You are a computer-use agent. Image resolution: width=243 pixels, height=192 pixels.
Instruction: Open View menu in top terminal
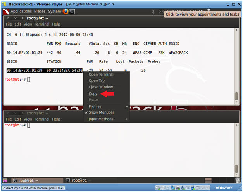tap(28, 24)
